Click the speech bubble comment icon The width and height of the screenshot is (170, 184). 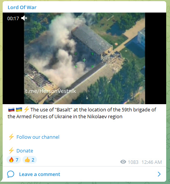[11, 174]
